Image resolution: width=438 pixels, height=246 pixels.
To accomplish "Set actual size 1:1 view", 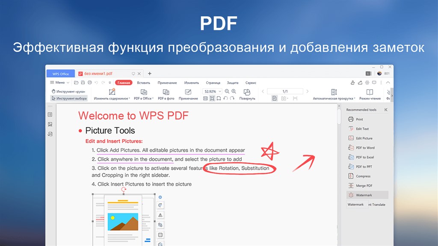I will 205,99.
